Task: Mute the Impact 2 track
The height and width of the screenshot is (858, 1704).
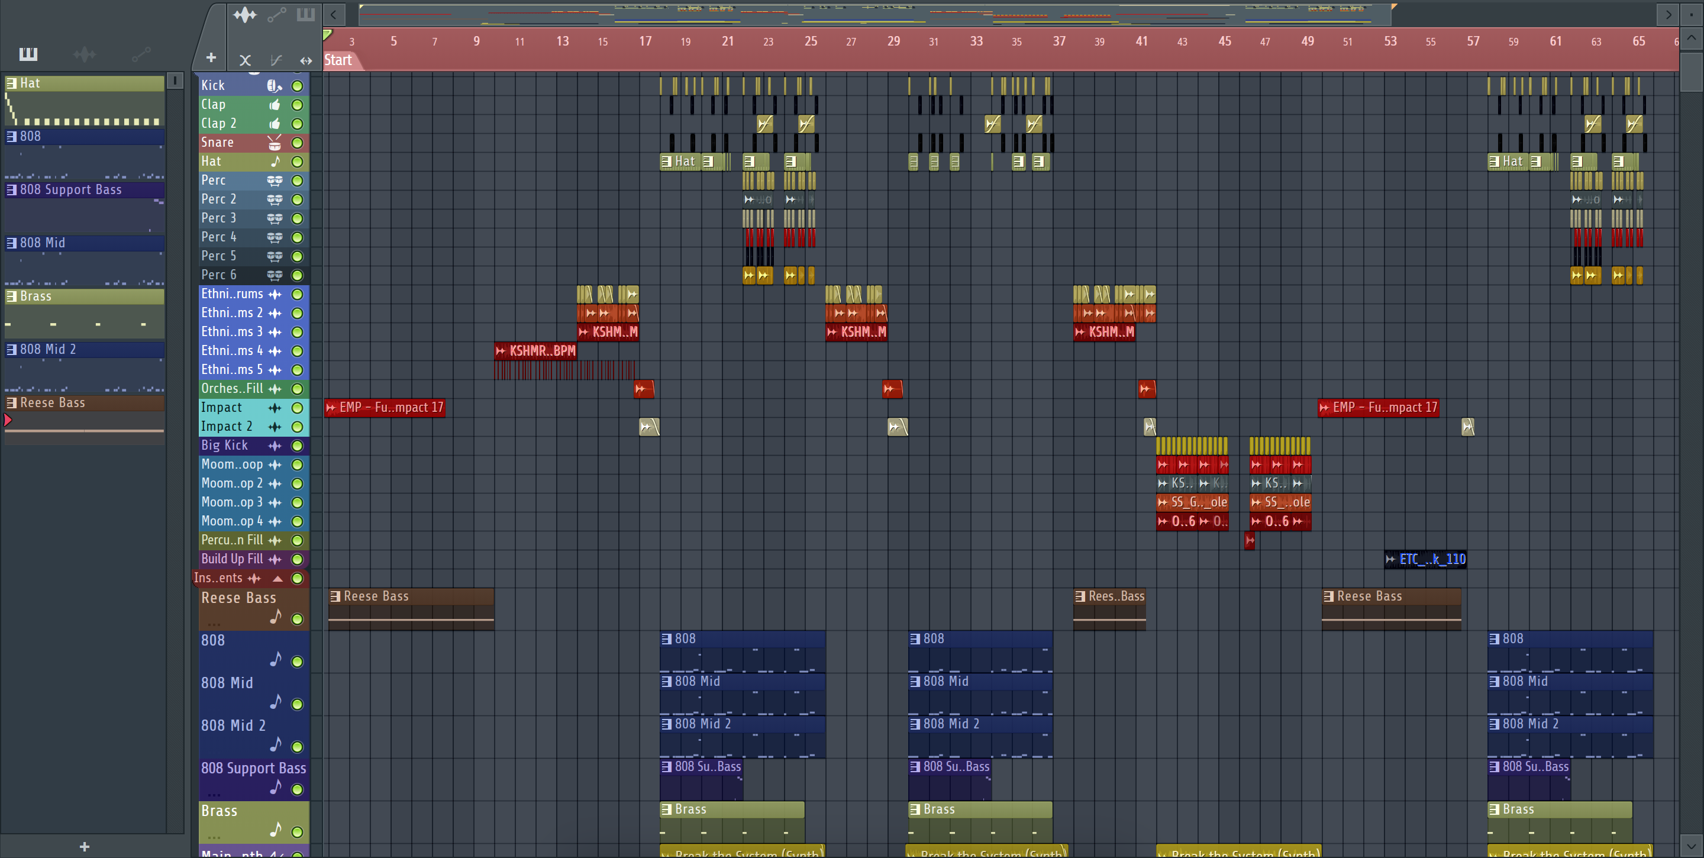Action: pos(298,427)
